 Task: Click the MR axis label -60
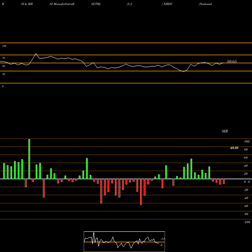point(246,206)
